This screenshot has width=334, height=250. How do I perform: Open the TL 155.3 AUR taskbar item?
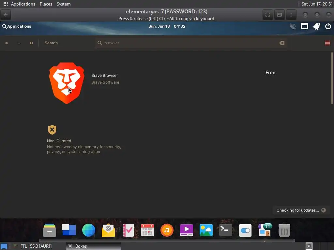(x=36, y=246)
